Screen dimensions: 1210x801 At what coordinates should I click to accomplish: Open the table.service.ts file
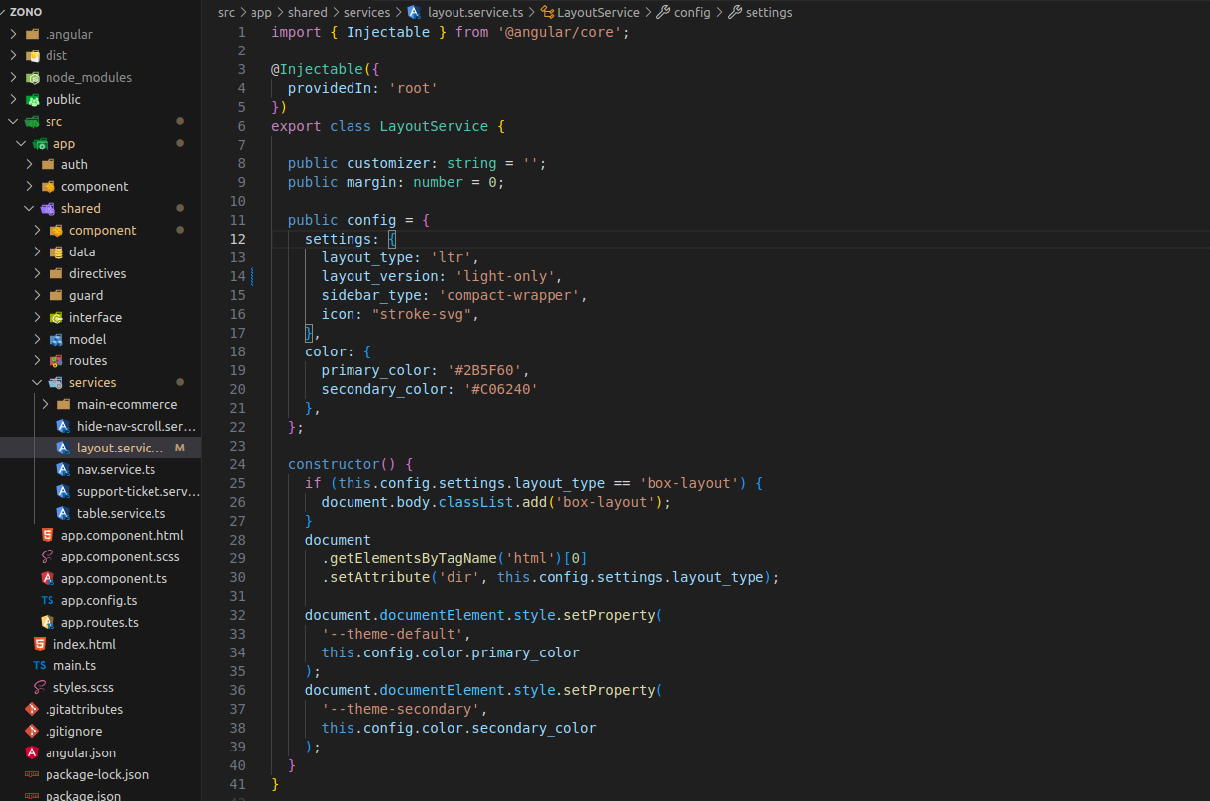click(x=121, y=513)
